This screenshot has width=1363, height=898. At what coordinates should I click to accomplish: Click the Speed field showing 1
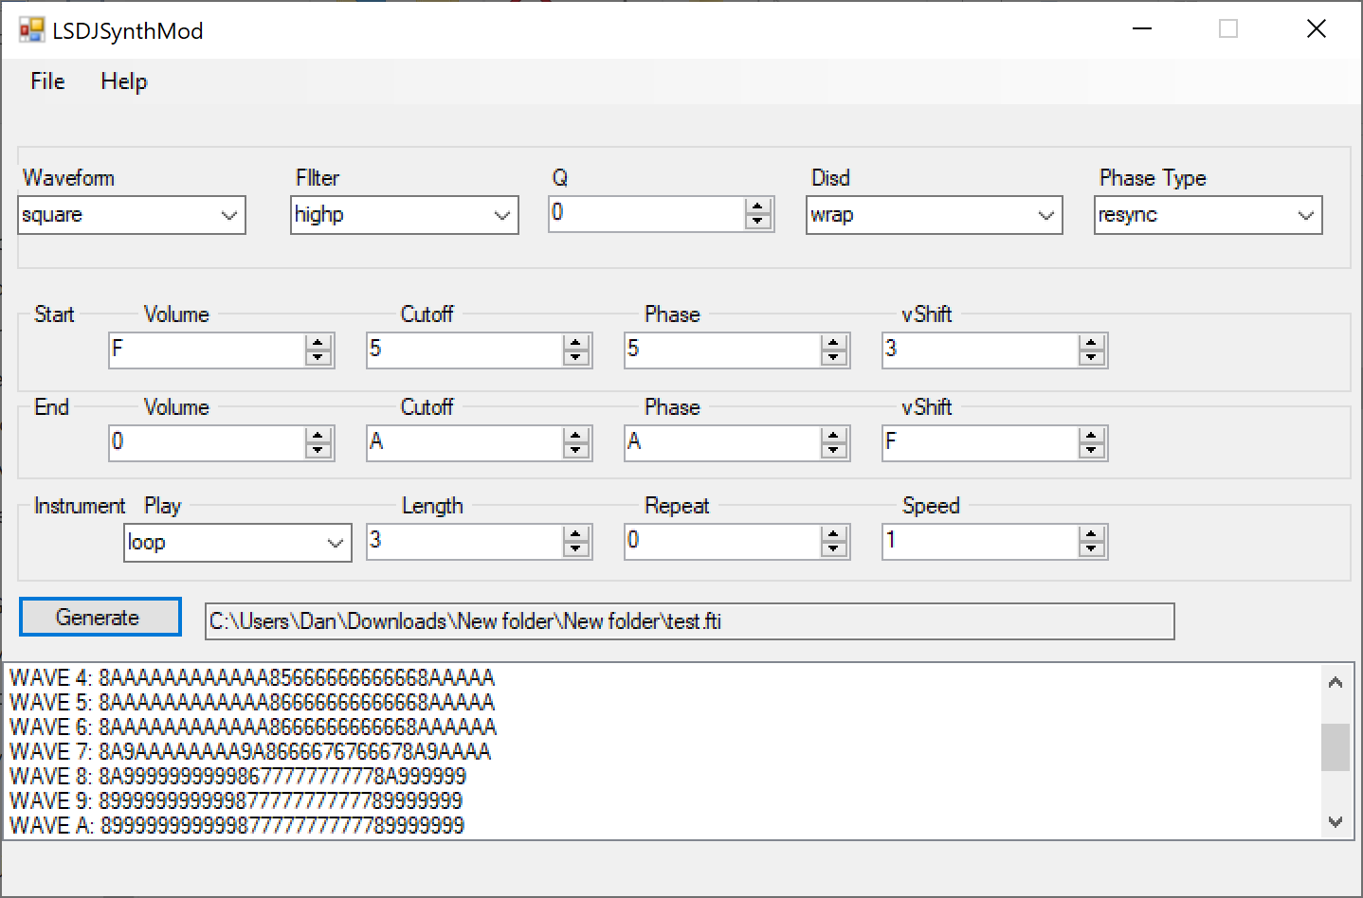[x=981, y=542]
